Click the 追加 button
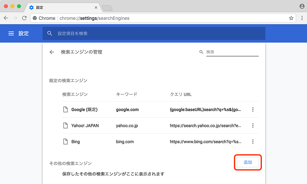The height and width of the screenshot is (184, 307). (248, 162)
